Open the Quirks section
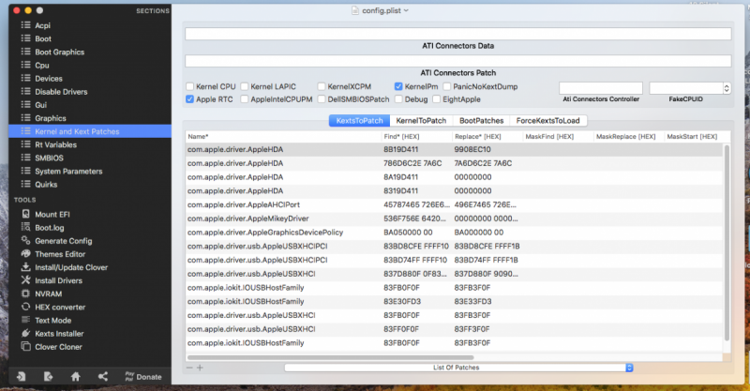750x391 pixels. (46, 185)
